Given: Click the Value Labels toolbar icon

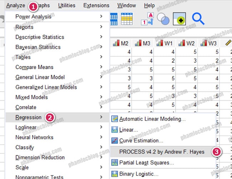Looking at the screenshot, I should coord(147,19).
